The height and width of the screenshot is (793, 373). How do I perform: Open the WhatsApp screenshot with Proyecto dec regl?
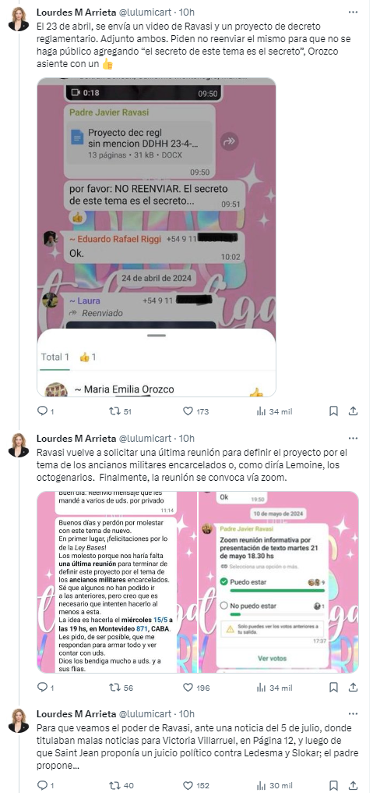point(157,236)
